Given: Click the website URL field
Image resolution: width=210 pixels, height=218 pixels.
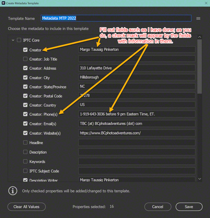Looking at the screenshot, I should click(137, 133).
